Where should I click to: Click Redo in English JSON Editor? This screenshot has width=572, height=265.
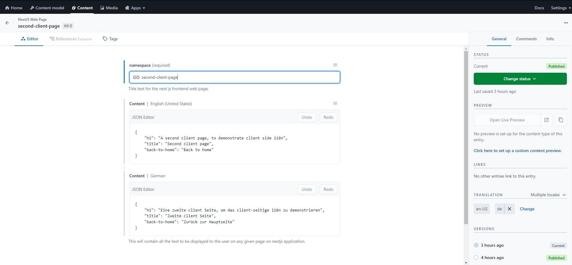click(328, 117)
